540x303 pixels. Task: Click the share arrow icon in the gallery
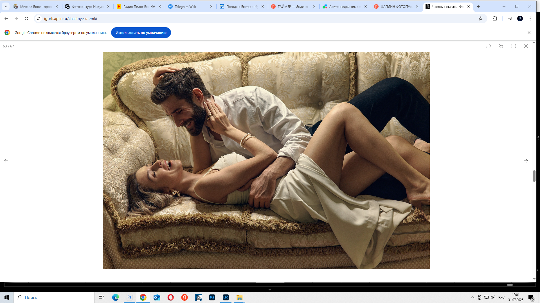click(489, 46)
